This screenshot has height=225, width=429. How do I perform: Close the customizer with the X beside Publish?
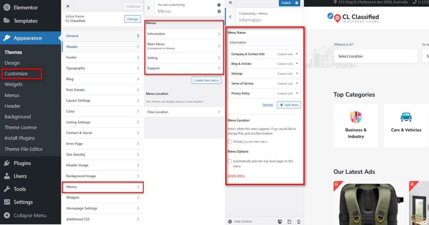click(x=230, y=3)
